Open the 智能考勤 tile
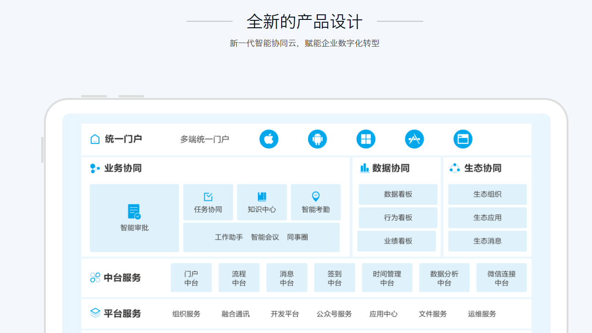This screenshot has width=592, height=333. point(316,202)
